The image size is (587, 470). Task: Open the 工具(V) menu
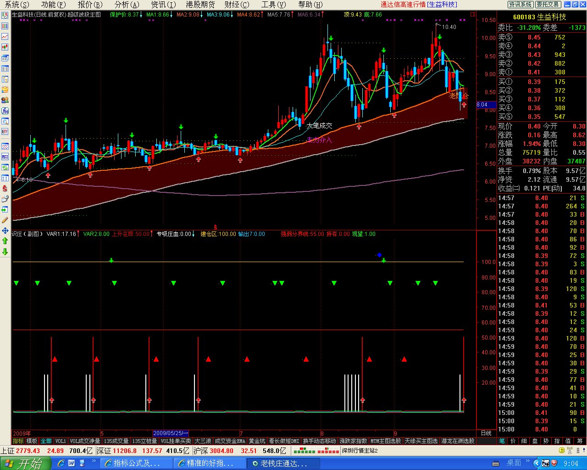pyautogui.click(x=274, y=5)
